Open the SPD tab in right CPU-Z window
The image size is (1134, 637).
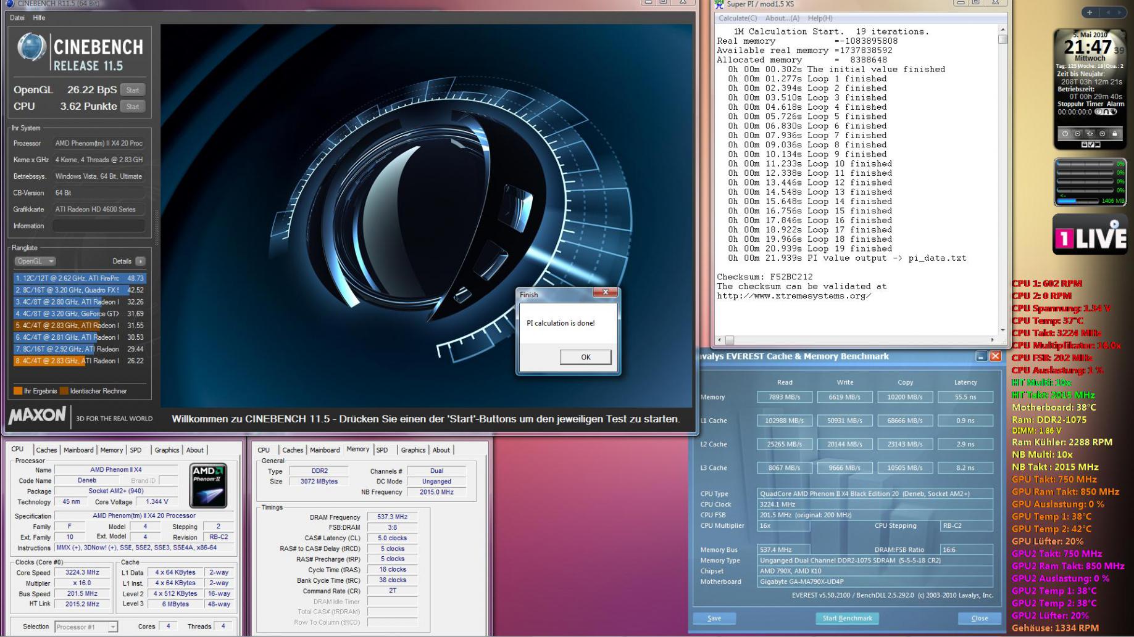click(x=382, y=450)
